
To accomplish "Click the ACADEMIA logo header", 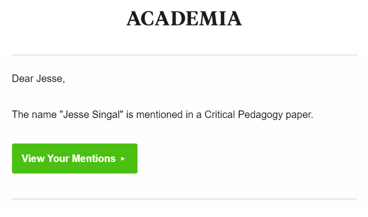I will pos(184,18).
